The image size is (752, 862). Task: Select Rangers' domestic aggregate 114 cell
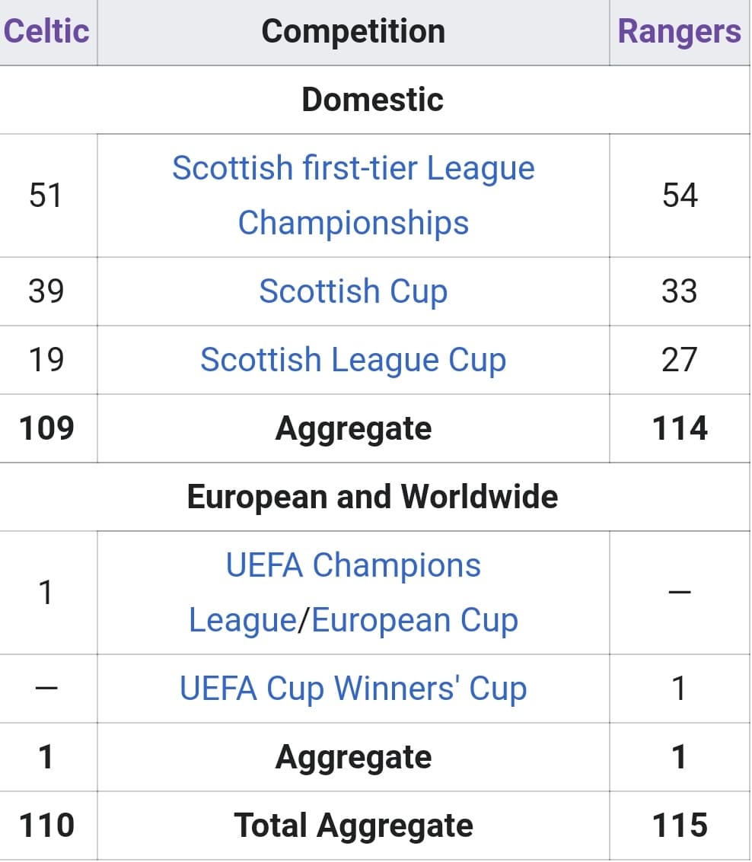680,428
